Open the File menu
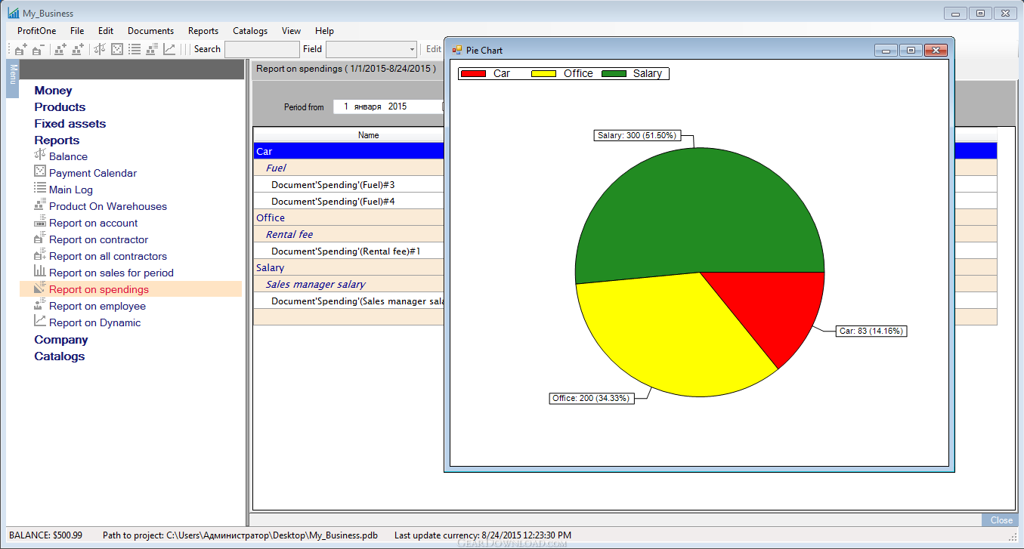The image size is (1024, 549). click(77, 31)
